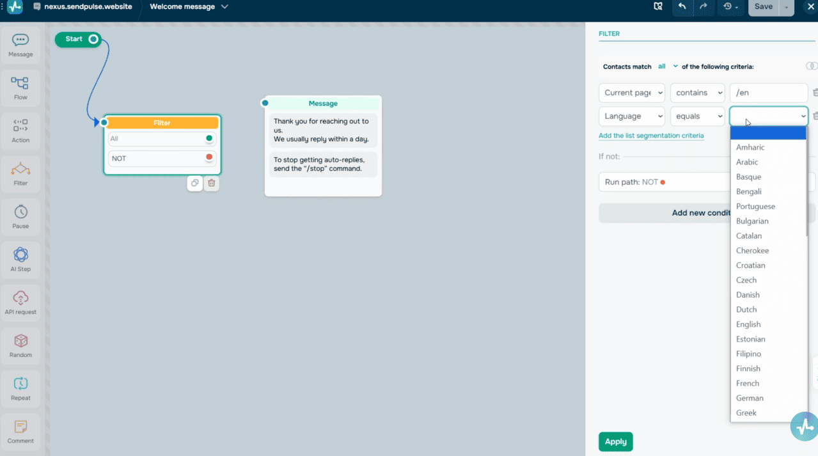Add a Message block from sidebar
The width and height of the screenshot is (818, 456).
point(20,45)
